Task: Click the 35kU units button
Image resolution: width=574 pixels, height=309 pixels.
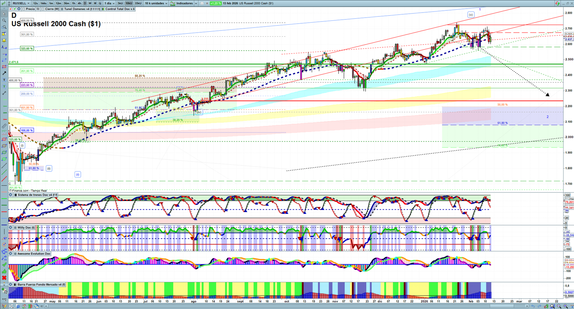Action: point(138,3)
